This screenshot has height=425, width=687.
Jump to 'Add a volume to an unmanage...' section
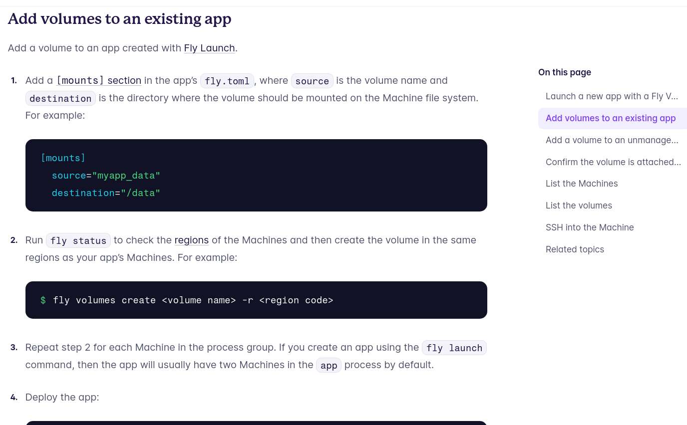pyautogui.click(x=612, y=140)
